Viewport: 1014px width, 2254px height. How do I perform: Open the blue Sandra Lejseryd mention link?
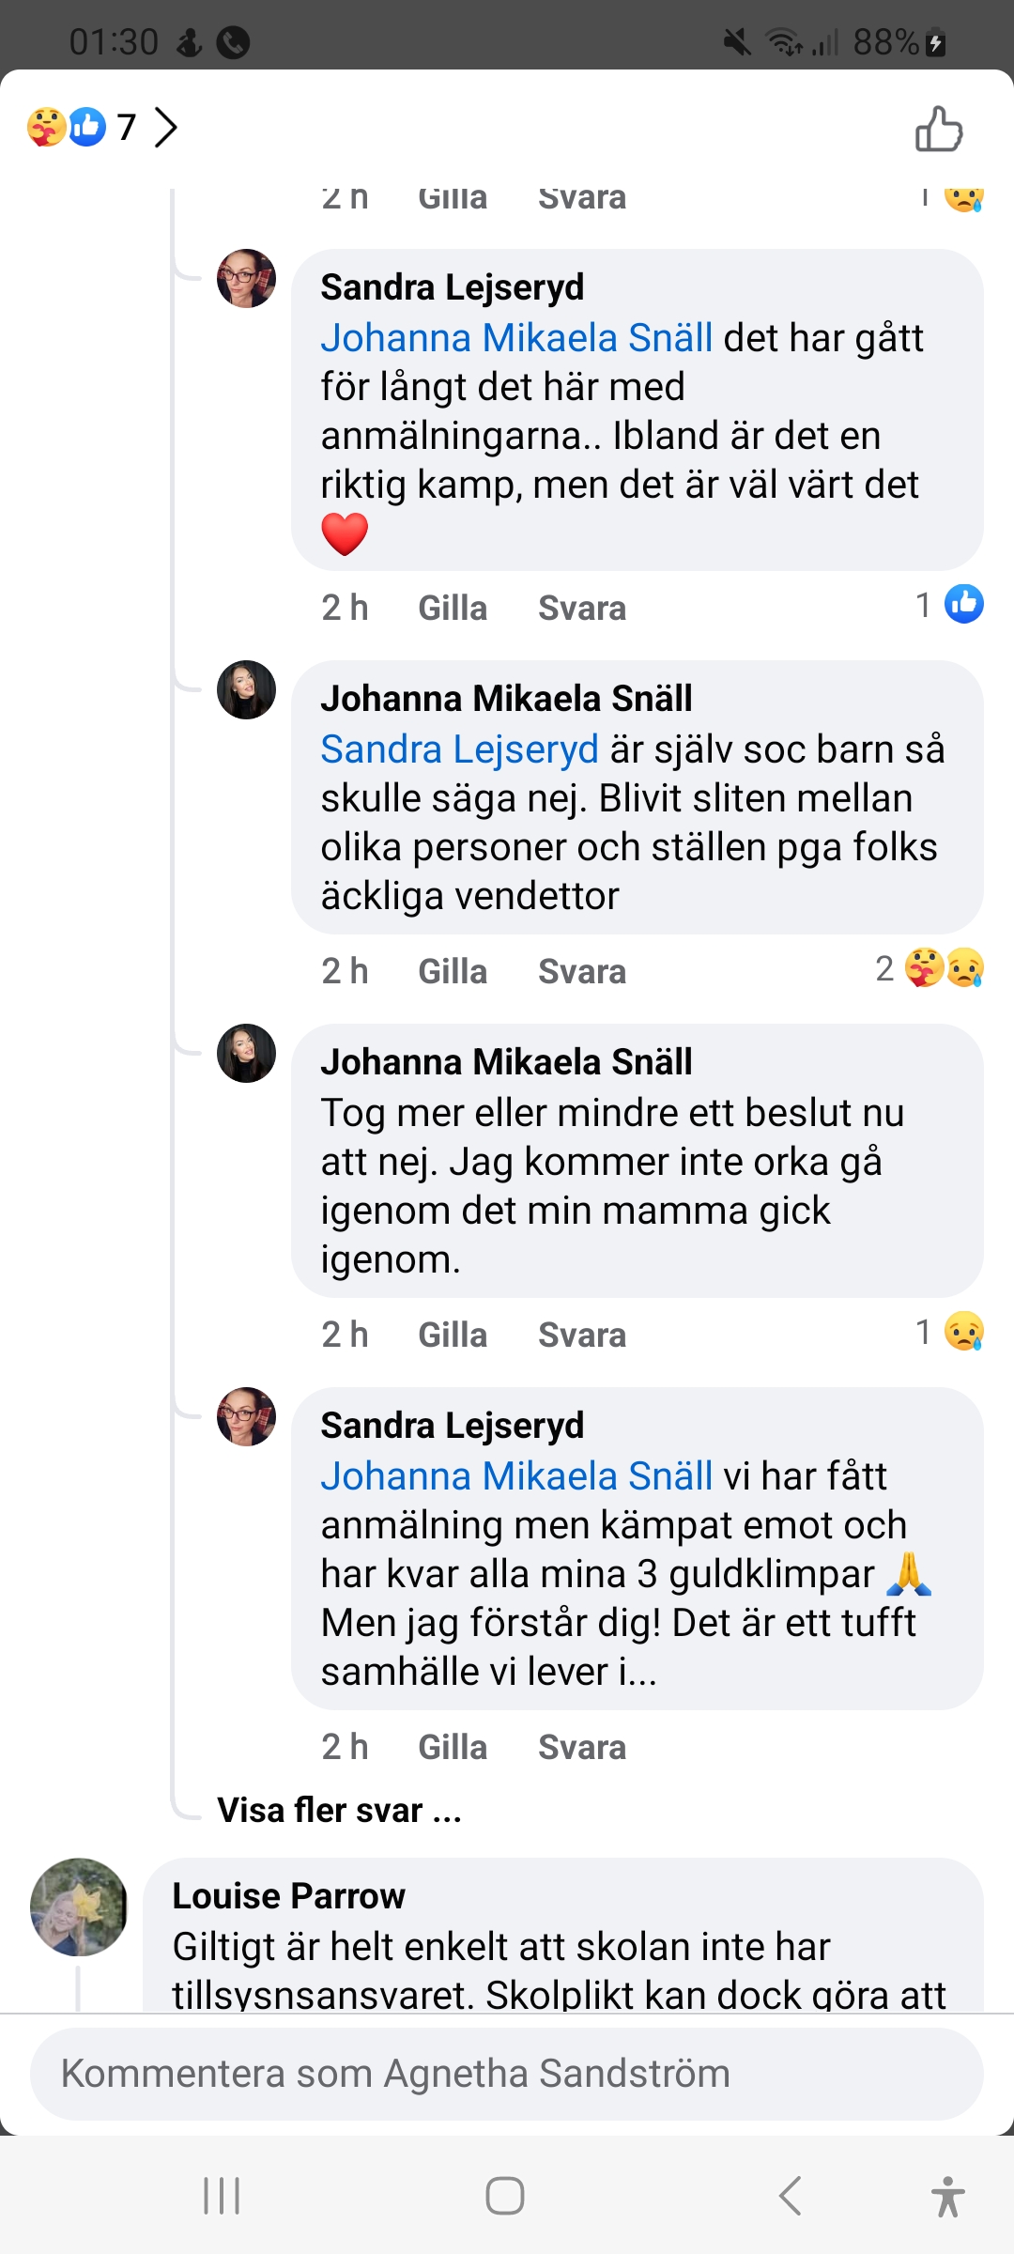pyautogui.click(x=459, y=749)
